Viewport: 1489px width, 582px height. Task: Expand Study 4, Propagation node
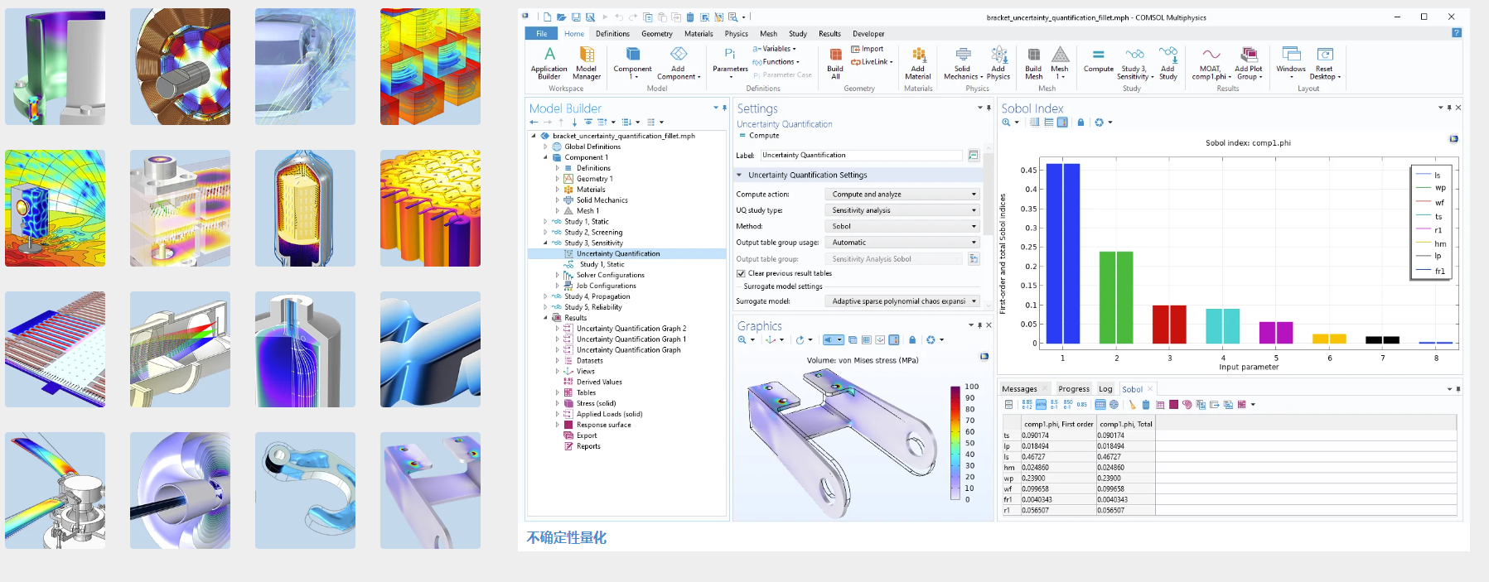coord(545,296)
